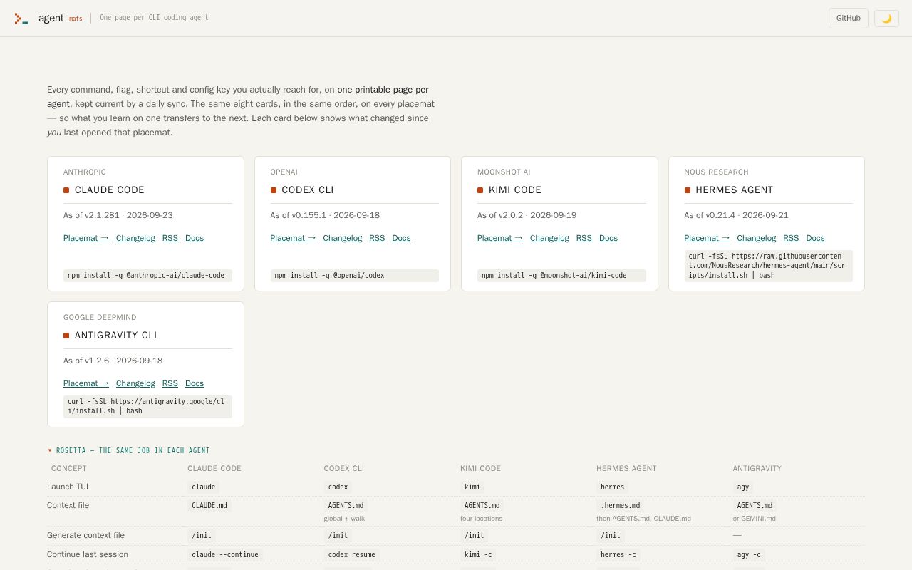The image size is (912, 570).
Task: Click the Hermes curl install command
Action: [768, 266]
